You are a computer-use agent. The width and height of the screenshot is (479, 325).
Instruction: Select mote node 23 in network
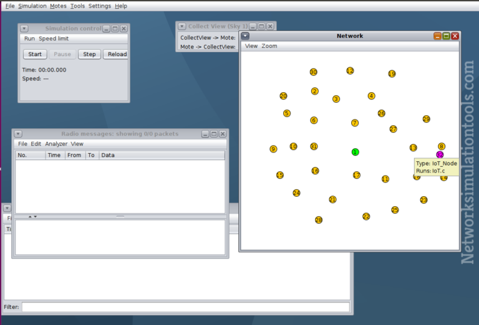point(423,200)
